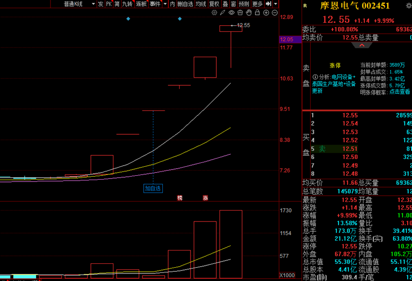Click the 榜 marker below candles
This screenshot has width=412, height=281.
(180, 198)
